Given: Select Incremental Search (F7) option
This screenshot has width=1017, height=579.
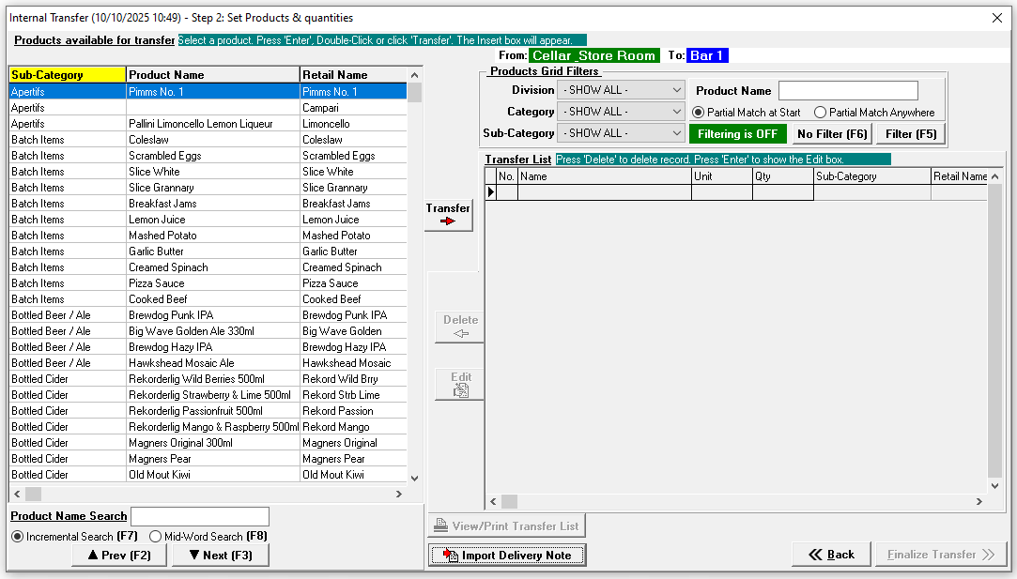Looking at the screenshot, I should [x=18, y=537].
